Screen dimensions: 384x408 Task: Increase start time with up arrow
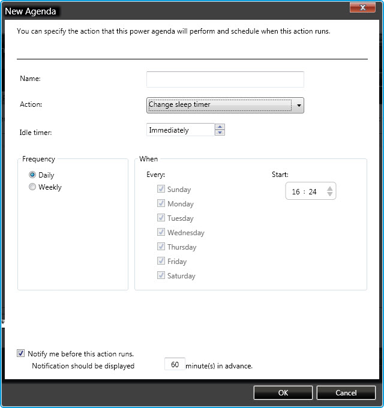coord(329,188)
